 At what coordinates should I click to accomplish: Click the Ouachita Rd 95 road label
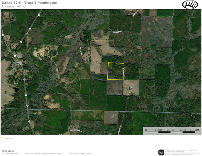(76, 130)
